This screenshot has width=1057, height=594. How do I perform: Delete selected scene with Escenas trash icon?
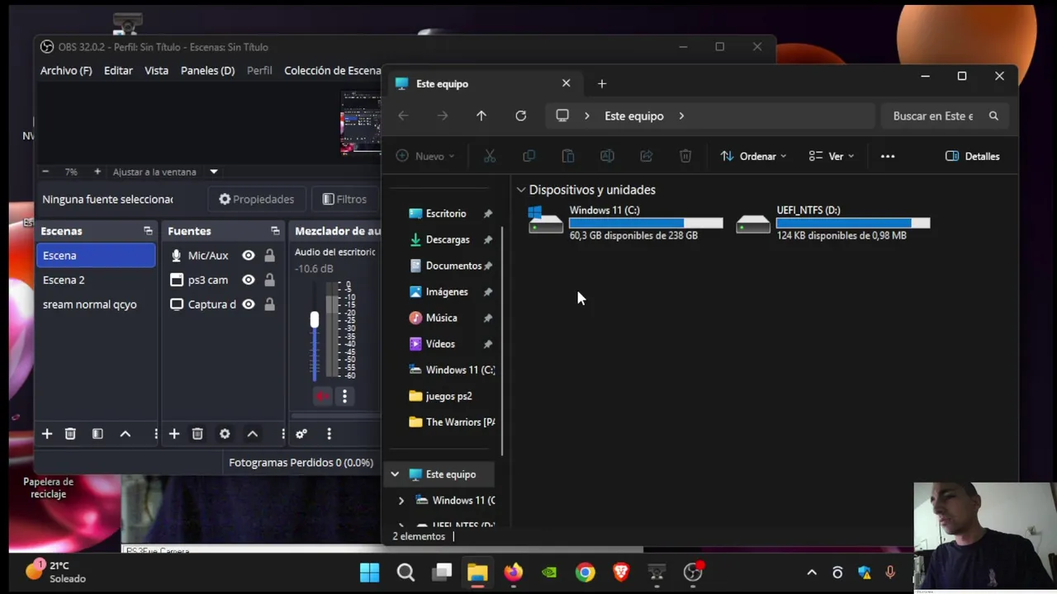click(x=70, y=434)
